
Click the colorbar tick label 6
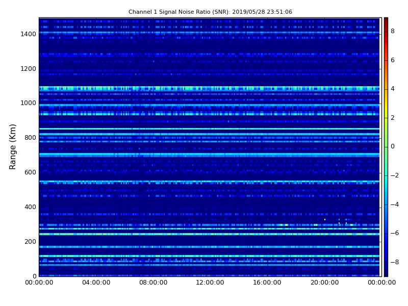(x=393, y=60)
